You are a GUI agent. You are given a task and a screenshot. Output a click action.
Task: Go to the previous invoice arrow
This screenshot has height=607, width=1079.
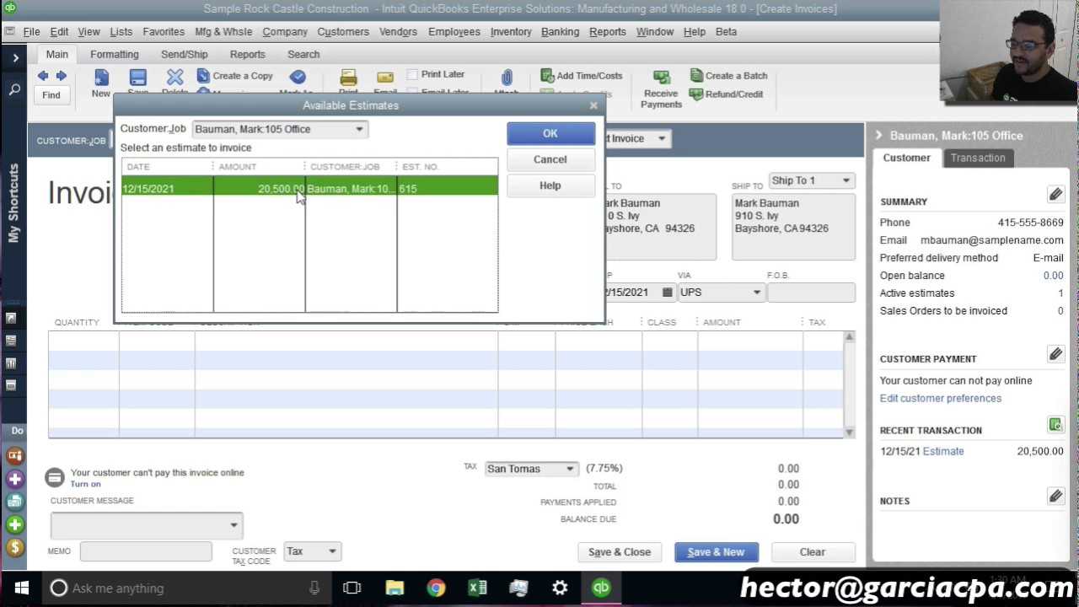43,76
